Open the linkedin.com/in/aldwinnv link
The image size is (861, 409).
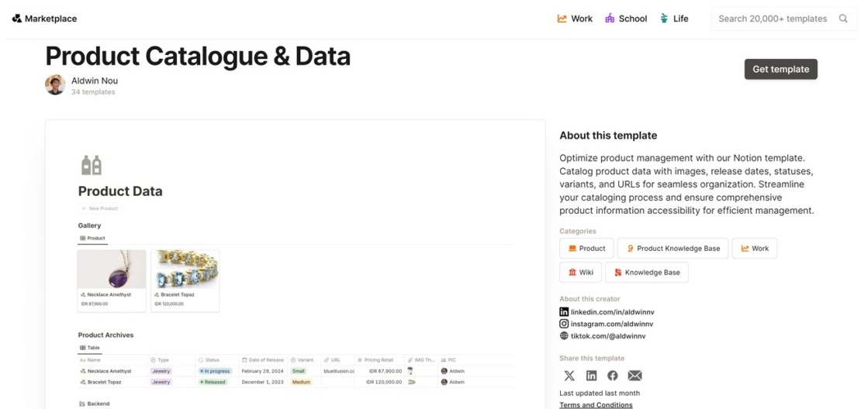click(x=611, y=312)
